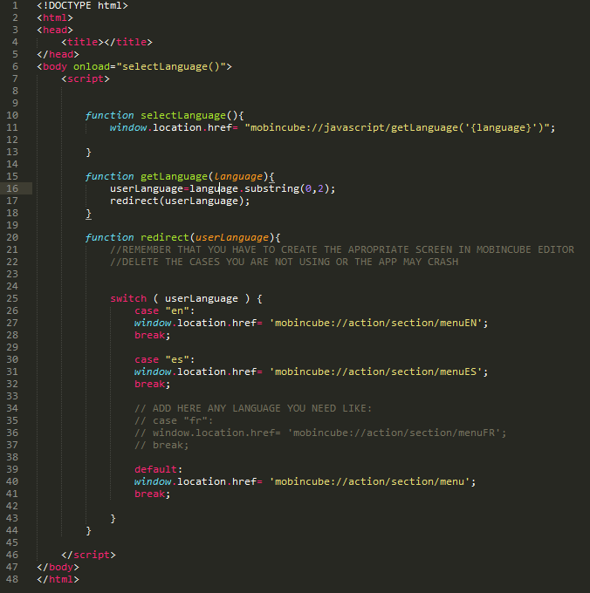Viewport: 590px width, 593px height.
Task: Click the commented 'menuFR' line 36
Action: 320,433
